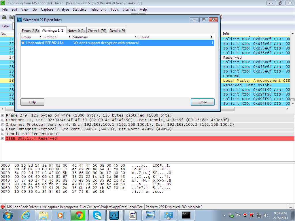The height and width of the screenshot is (221, 295).
Task: Click the 'Packets: 289 Displayed: 289 Marked: 0' status text
Action: [x=174, y=207]
